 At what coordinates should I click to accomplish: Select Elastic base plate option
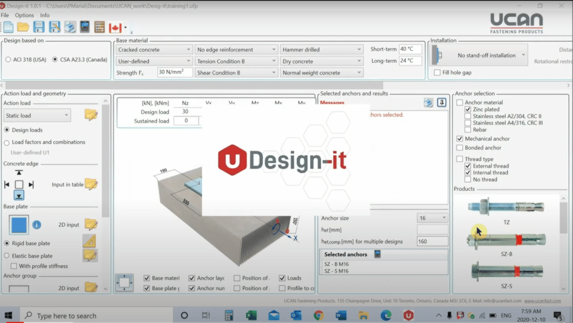(7, 256)
